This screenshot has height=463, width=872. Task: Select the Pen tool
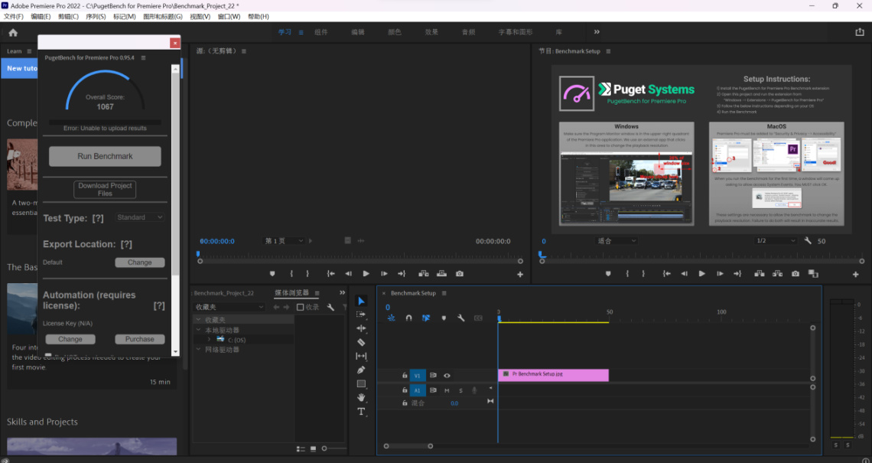coord(361,370)
